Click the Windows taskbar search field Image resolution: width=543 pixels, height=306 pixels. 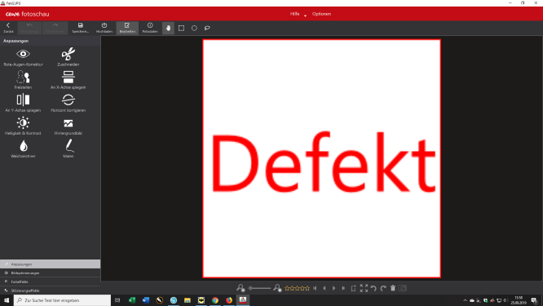[x=63, y=300]
